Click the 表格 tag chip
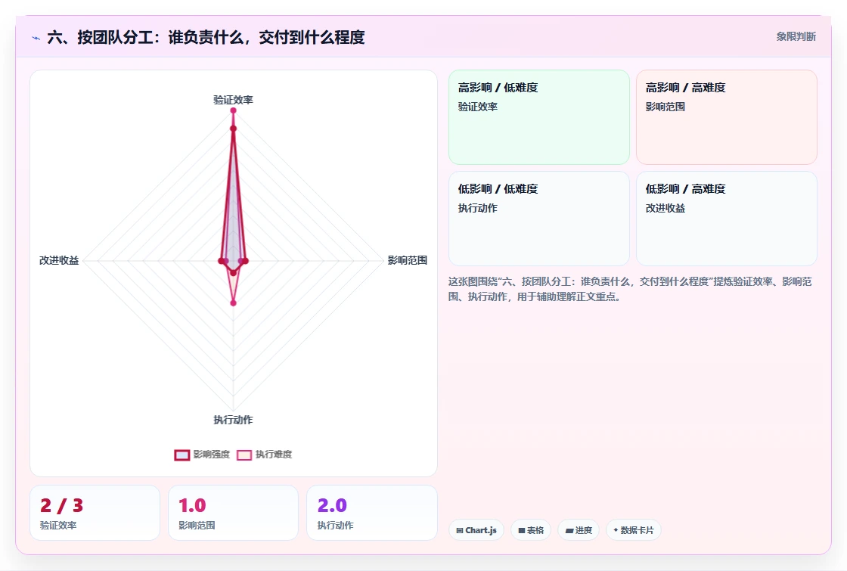The image size is (847, 571). click(x=531, y=530)
